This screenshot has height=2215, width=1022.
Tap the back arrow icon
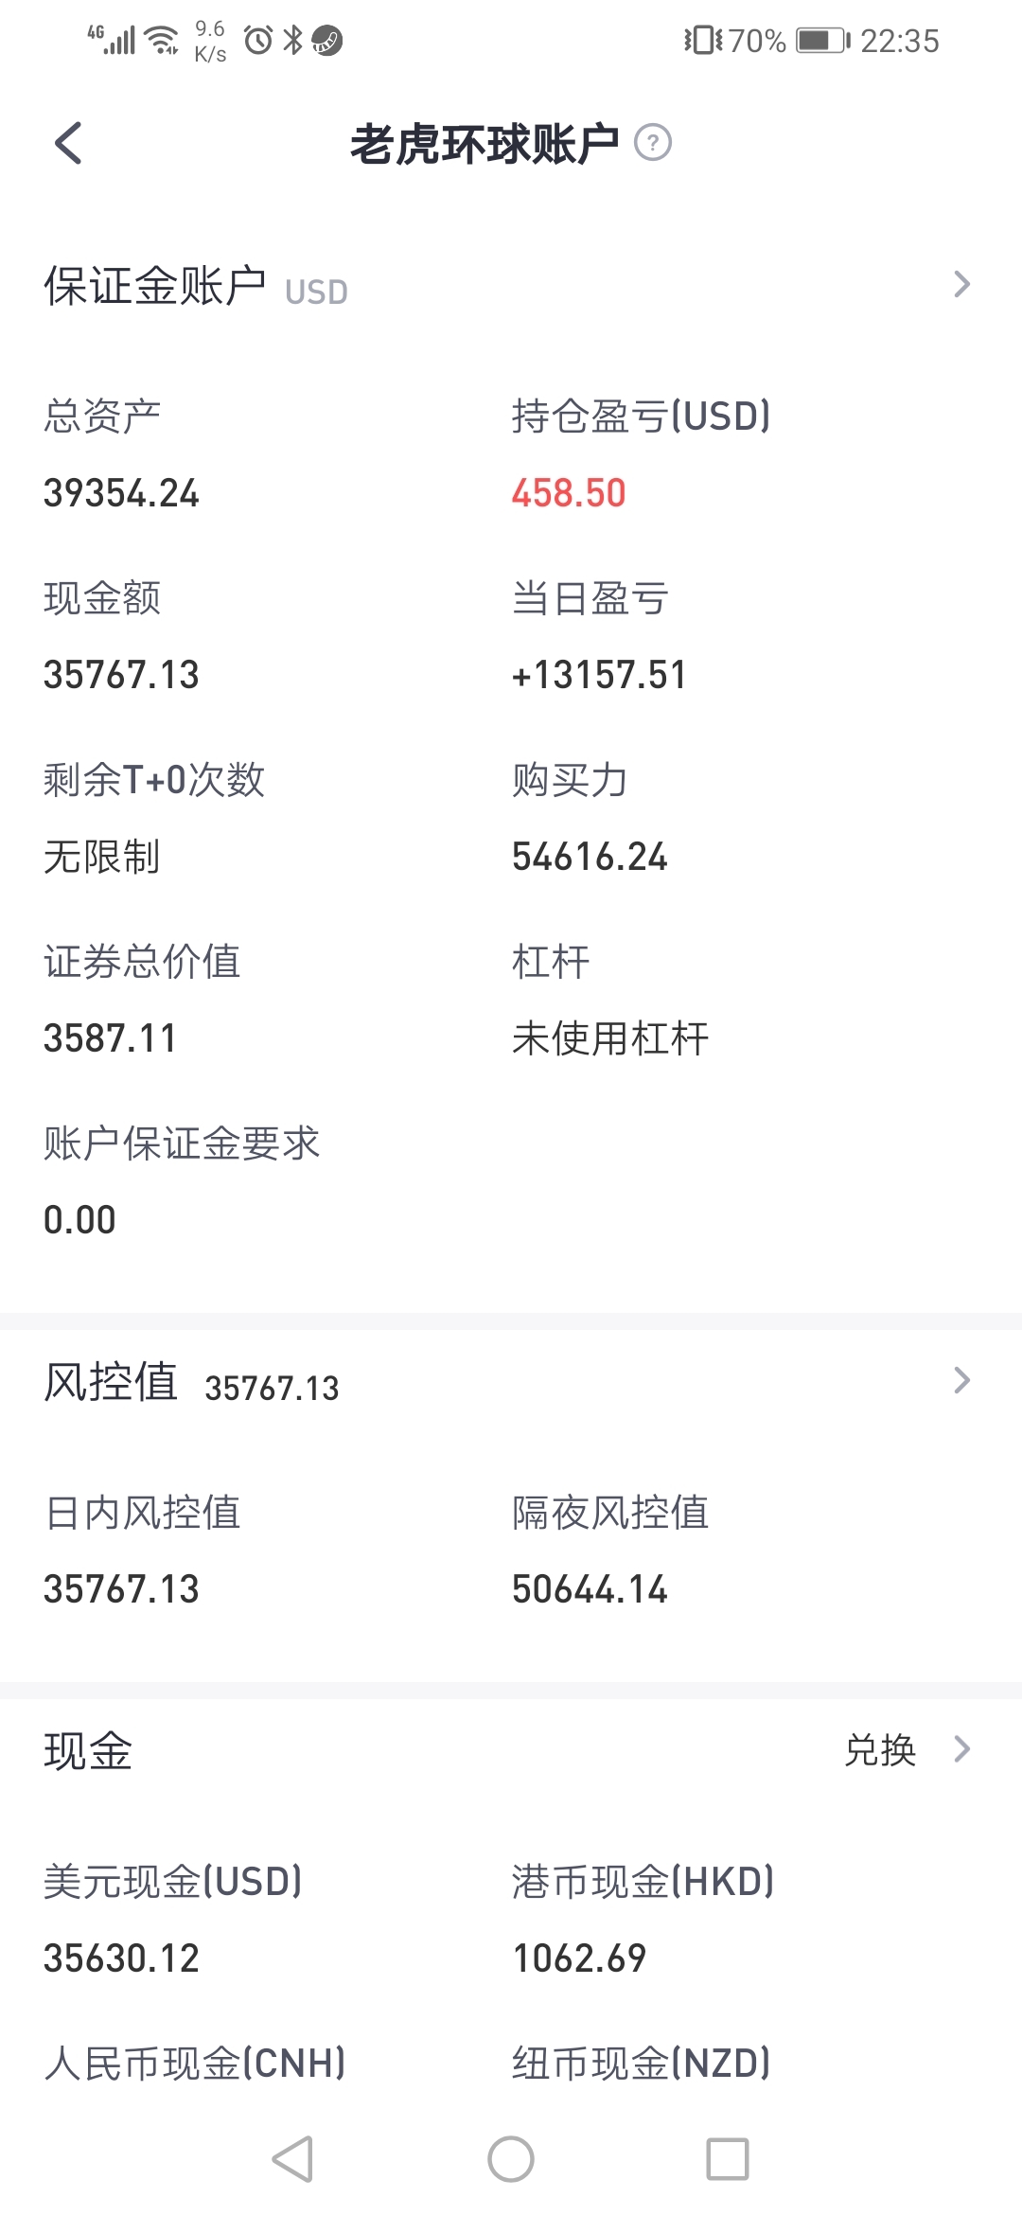pyautogui.click(x=68, y=143)
